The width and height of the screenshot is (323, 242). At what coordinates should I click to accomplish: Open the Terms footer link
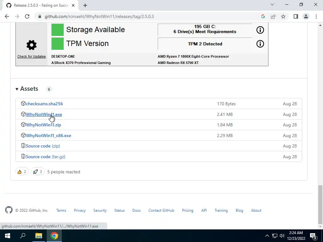click(x=61, y=210)
